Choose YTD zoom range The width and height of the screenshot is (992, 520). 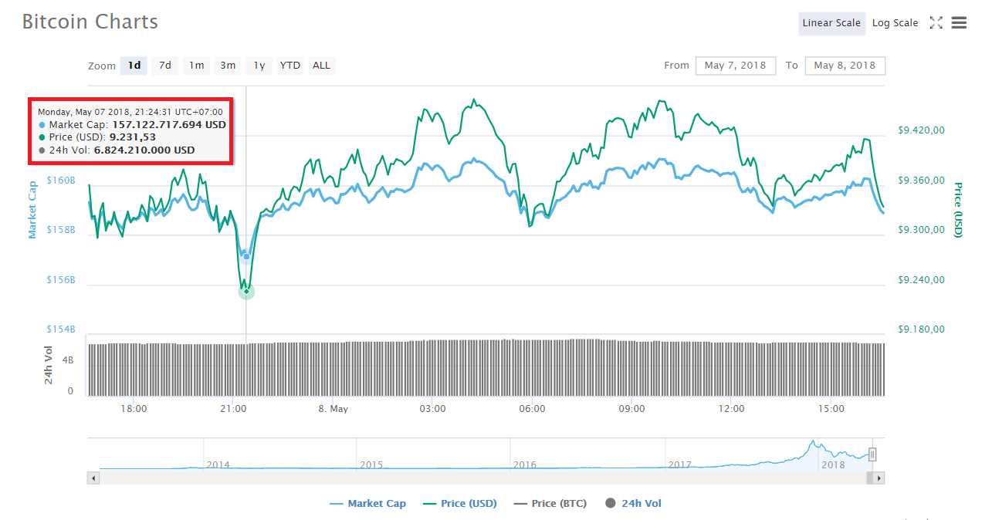coord(290,66)
